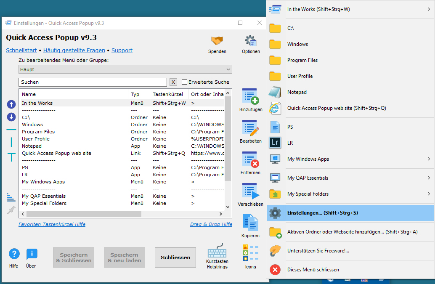This screenshot has width=435, height=284.
Task: Open Optionen gear icon
Action: coord(250,41)
